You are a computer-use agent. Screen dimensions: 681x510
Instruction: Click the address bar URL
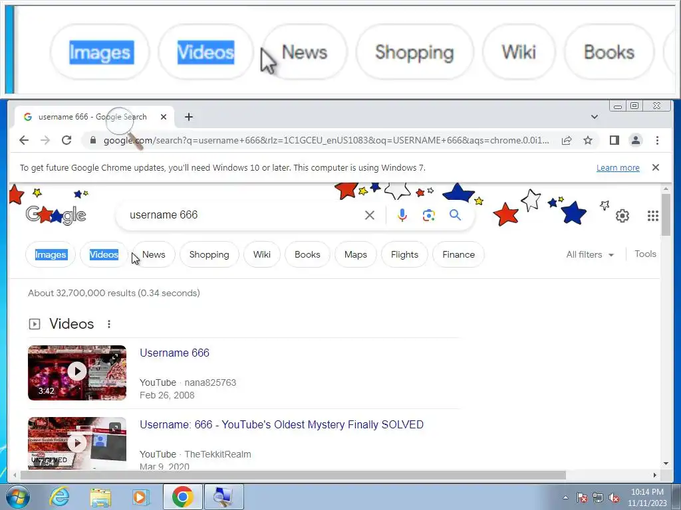tap(326, 140)
